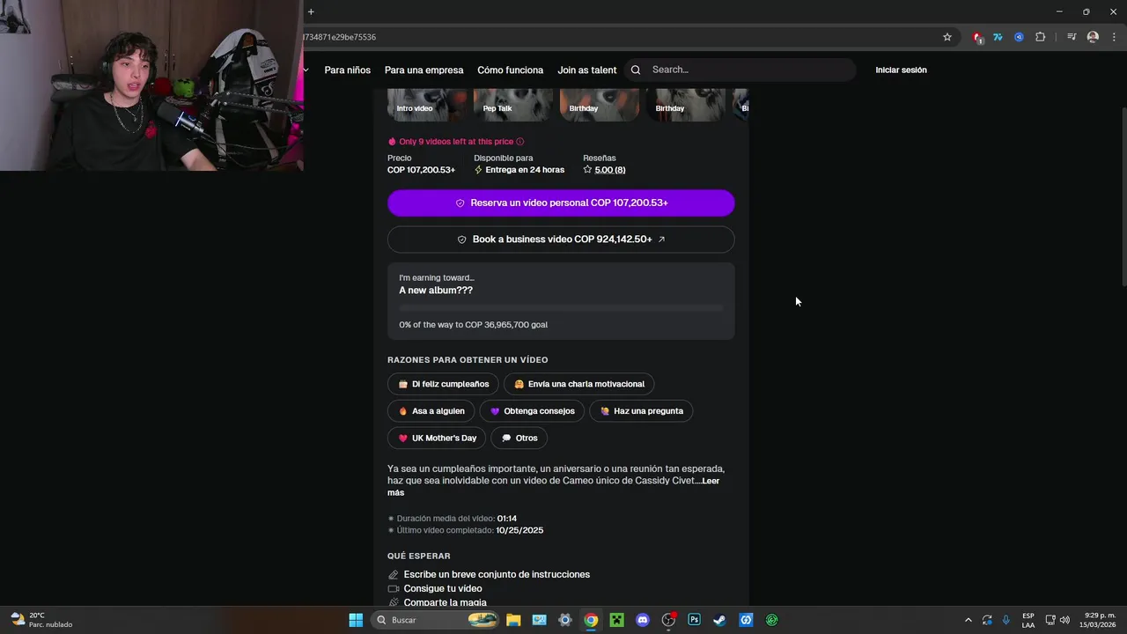Show hidden system tray icons
This screenshot has height=634, width=1127.
click(x=969, y=620)
